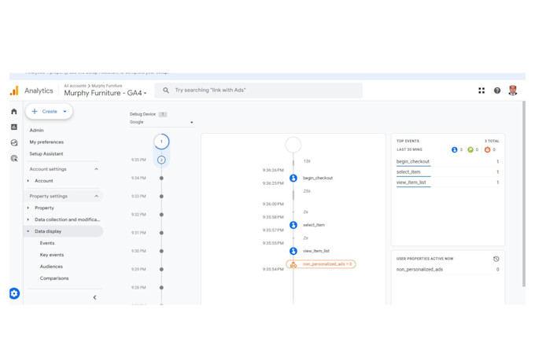The image size is (535, 361).
Task: Collapse the Account settings section
Action: click(x=96, y=169)
